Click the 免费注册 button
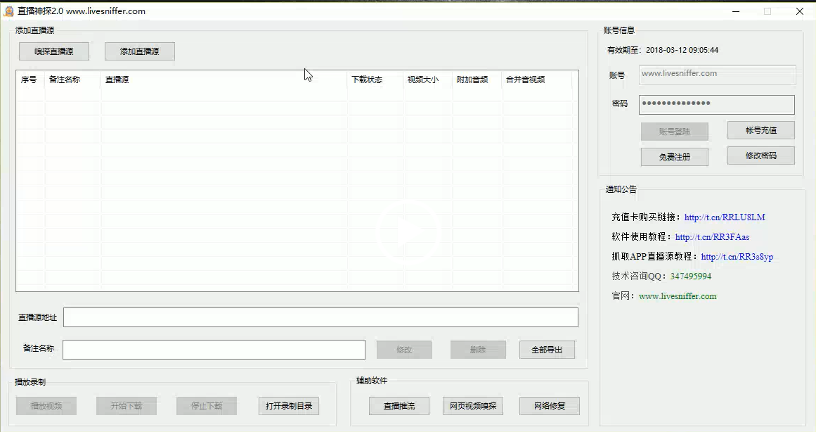 pyautogui.click(x=675, y=157)
